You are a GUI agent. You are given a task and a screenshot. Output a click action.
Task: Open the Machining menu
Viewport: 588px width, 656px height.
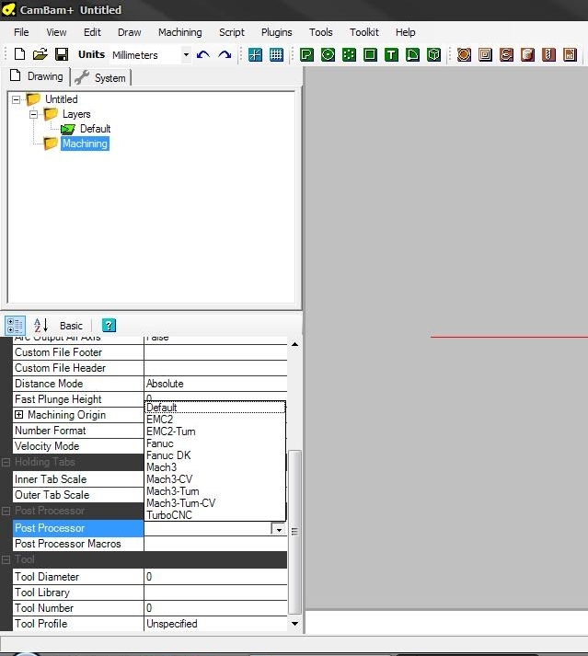[180, 32]
